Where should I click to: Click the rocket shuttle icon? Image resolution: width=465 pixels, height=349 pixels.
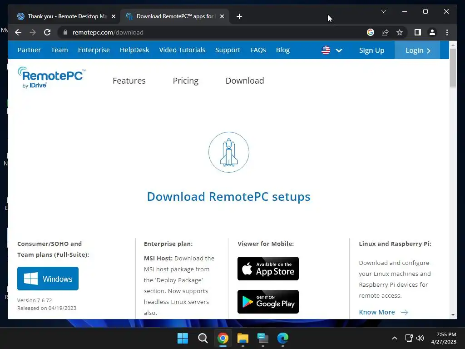point(229,152)
